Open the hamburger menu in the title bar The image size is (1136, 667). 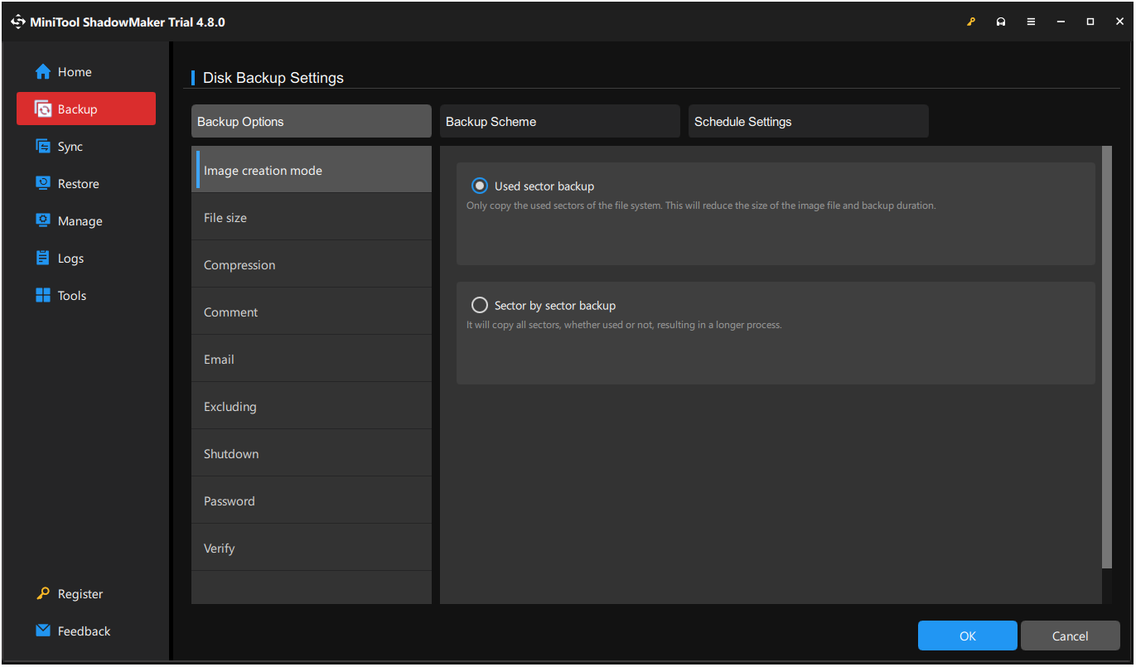click(1031, 22)
